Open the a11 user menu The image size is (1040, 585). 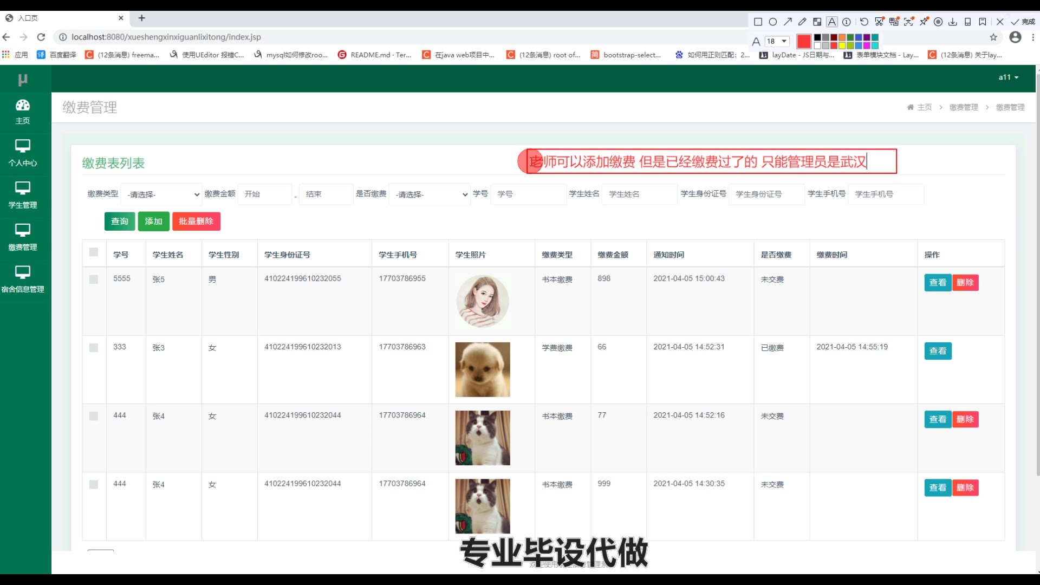pyautogui.click(x=1008, y=77)
